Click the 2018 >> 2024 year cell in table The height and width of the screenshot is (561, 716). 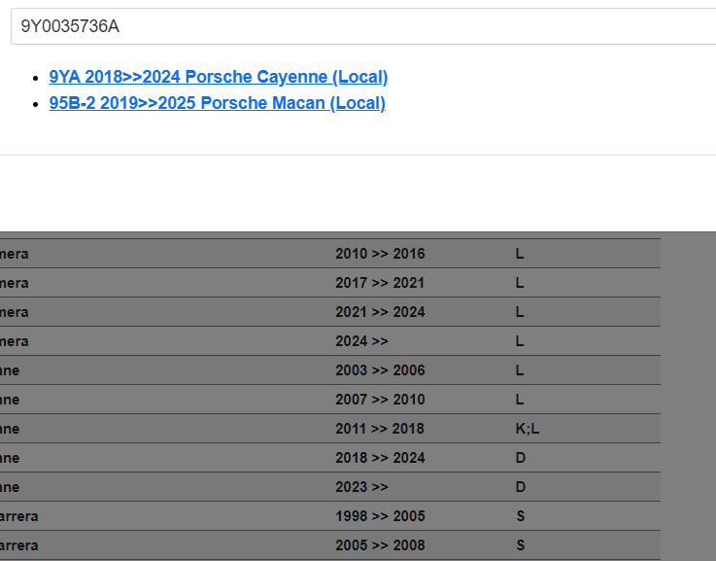[380, 458]
